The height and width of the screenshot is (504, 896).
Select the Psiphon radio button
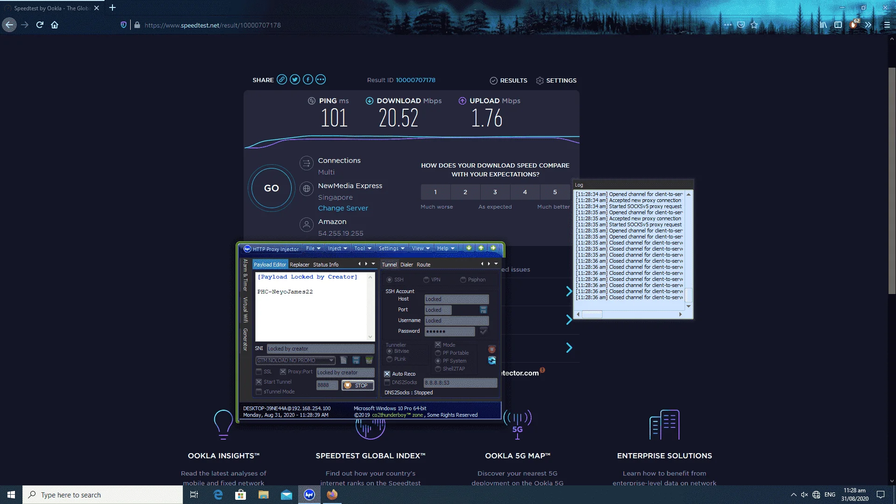click(x=463, y=280)
